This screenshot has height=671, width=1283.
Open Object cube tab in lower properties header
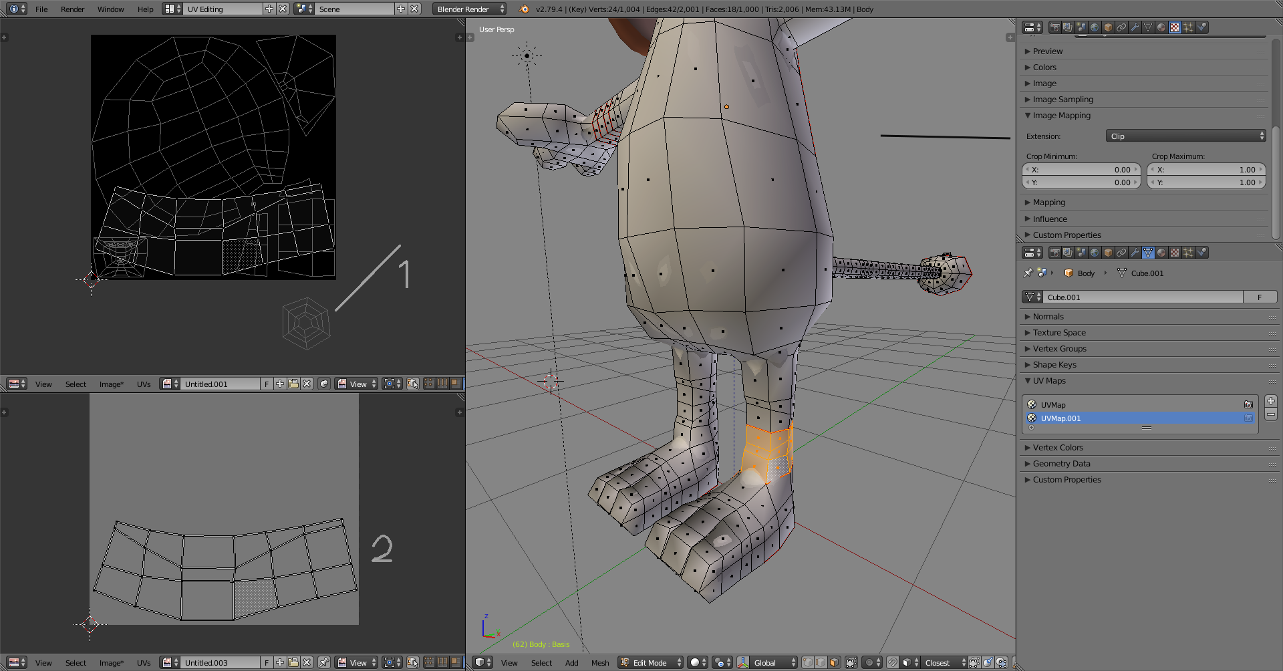pos(1108,253)
